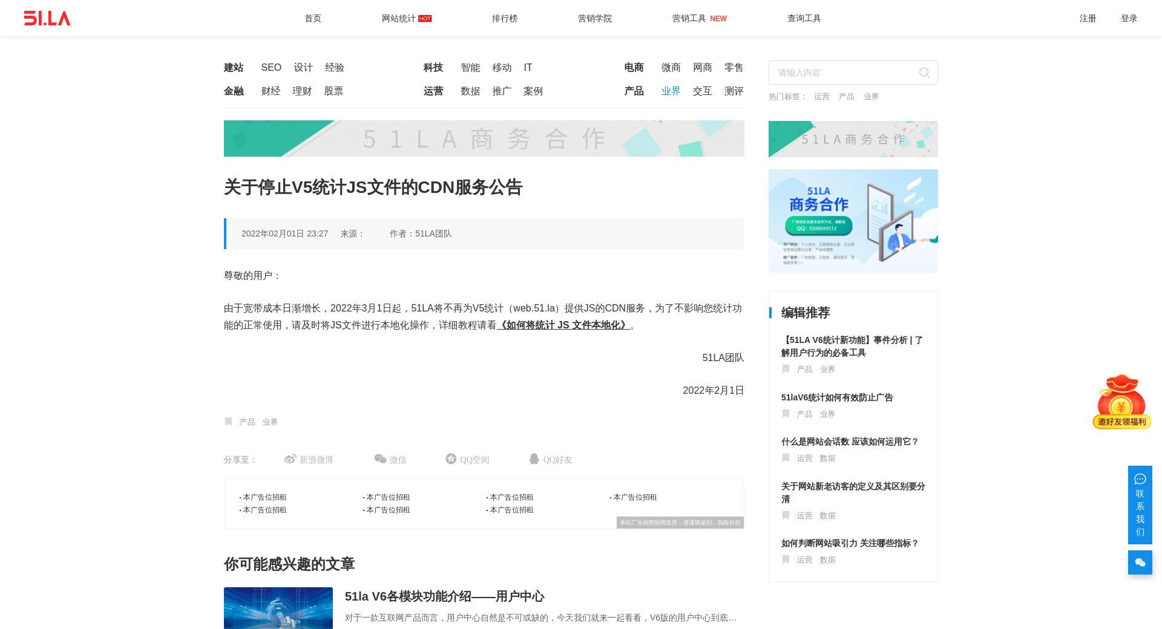Open the 网站统计 menu item

pyautogui.click(x=399, y=18)
